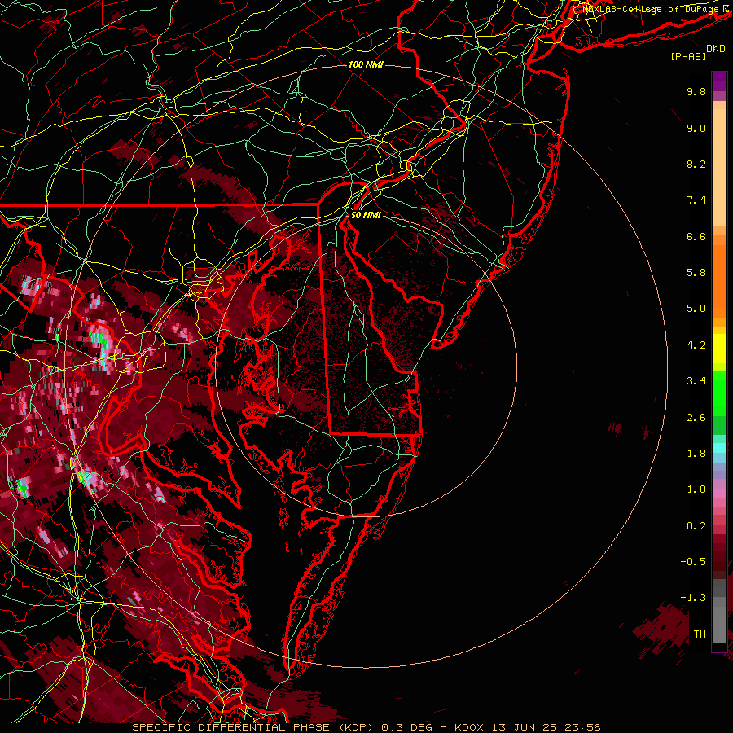
Task: Click the 7.4 value on the color scale
Action: [x=696, y=200]
